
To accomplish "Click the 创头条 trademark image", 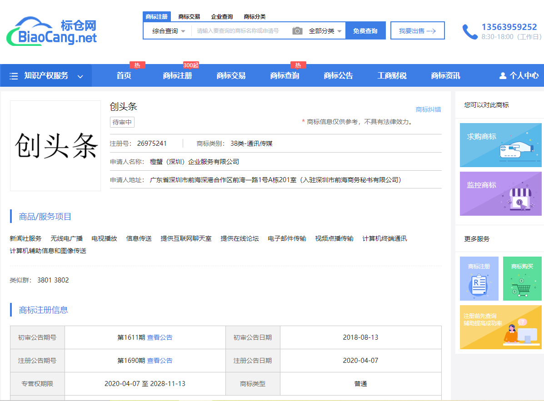I will pos(55,146).
